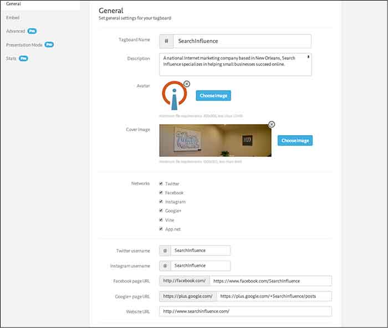Image resolution: width=388 pixels, height=328 pixels.
Task: Toggle the Google+ network checkbox
Action: (161, 211)
